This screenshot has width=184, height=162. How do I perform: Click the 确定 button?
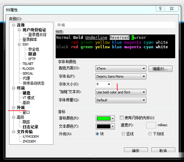[135, 151]
